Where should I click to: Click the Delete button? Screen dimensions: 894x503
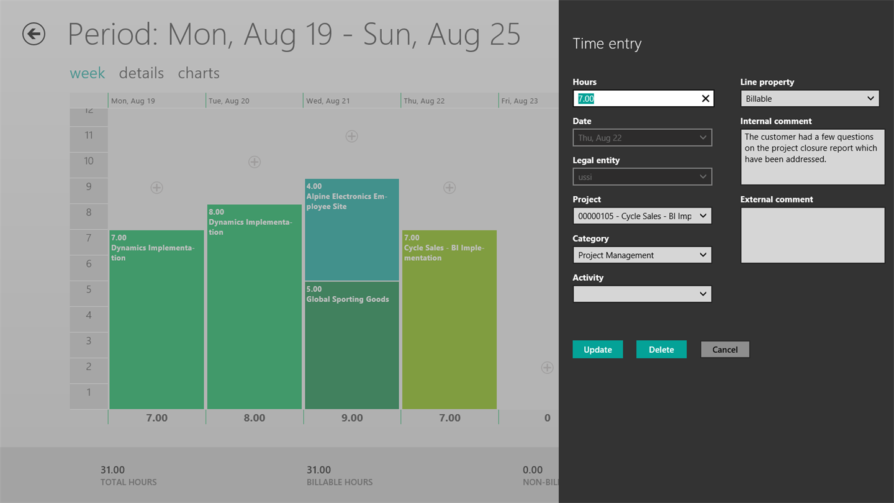pyautogui.click(x=661, y=350)
